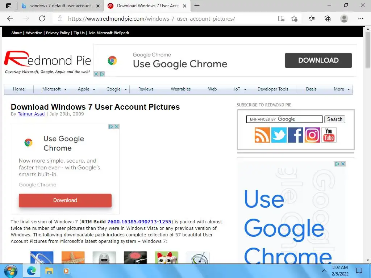Click the starfish user picture thumbnail
This screenshot has width=371, height=278.
73,257
